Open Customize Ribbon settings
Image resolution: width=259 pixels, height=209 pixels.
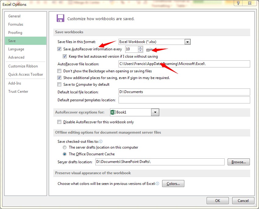click(x=26, y=66)
